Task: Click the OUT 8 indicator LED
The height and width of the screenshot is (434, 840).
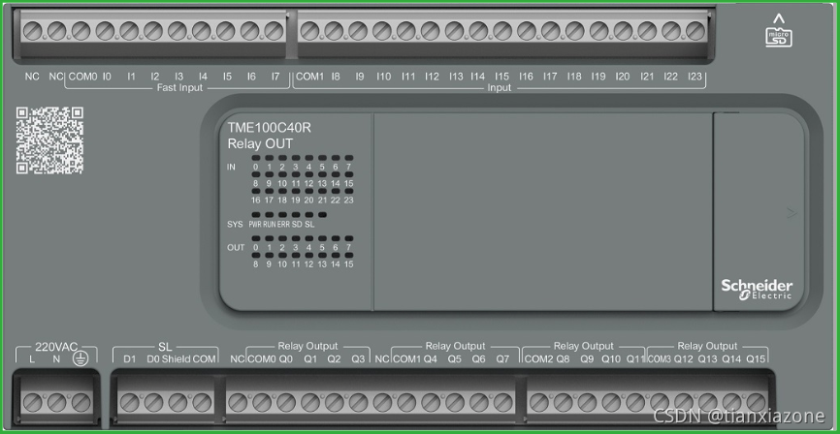Action: [256, 255]
